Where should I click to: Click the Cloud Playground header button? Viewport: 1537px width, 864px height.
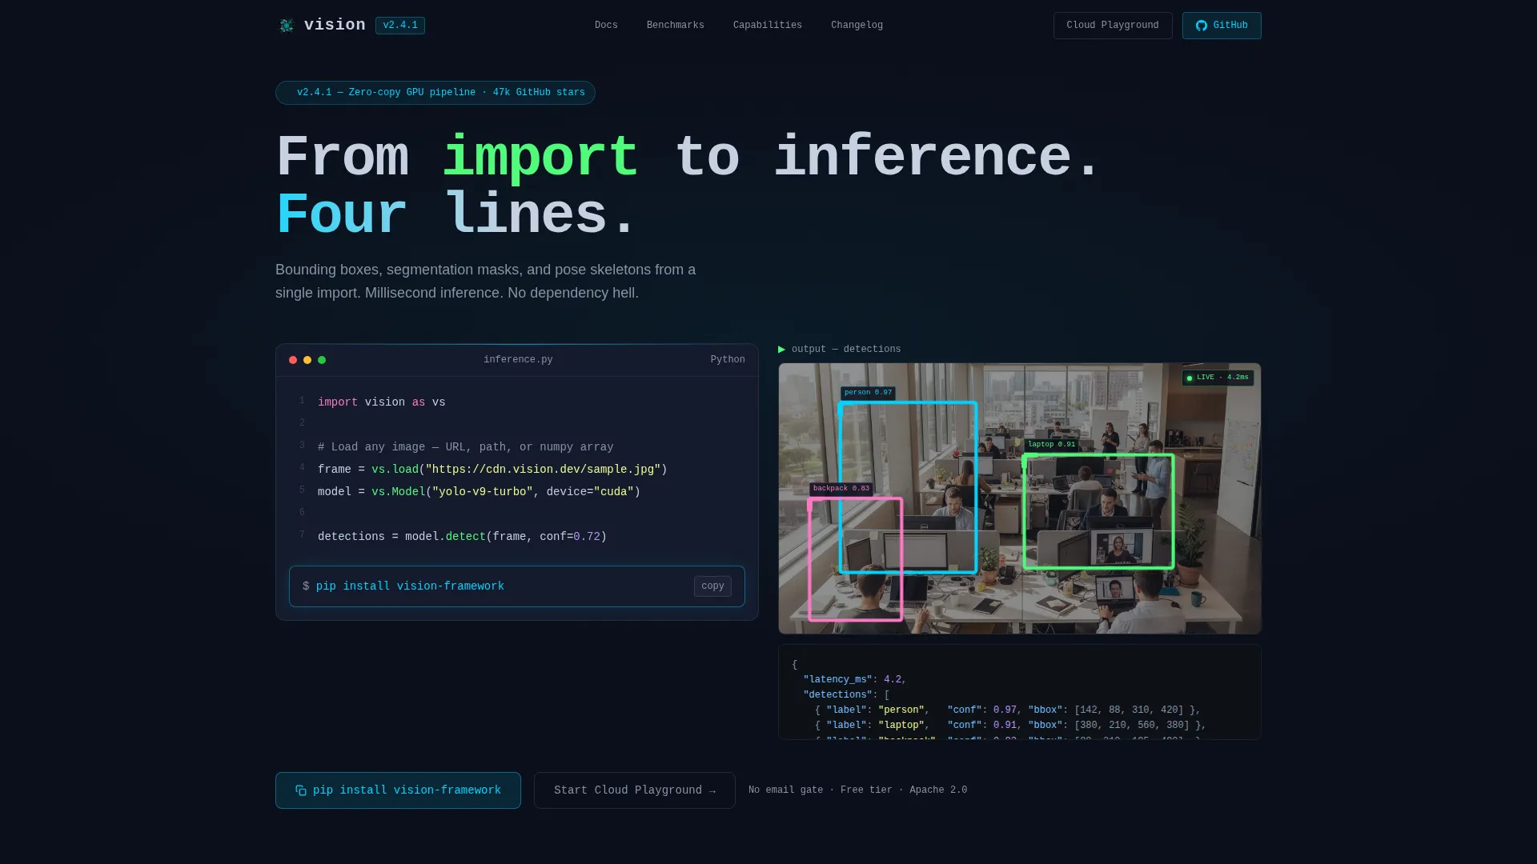[x=1113, y=26]
